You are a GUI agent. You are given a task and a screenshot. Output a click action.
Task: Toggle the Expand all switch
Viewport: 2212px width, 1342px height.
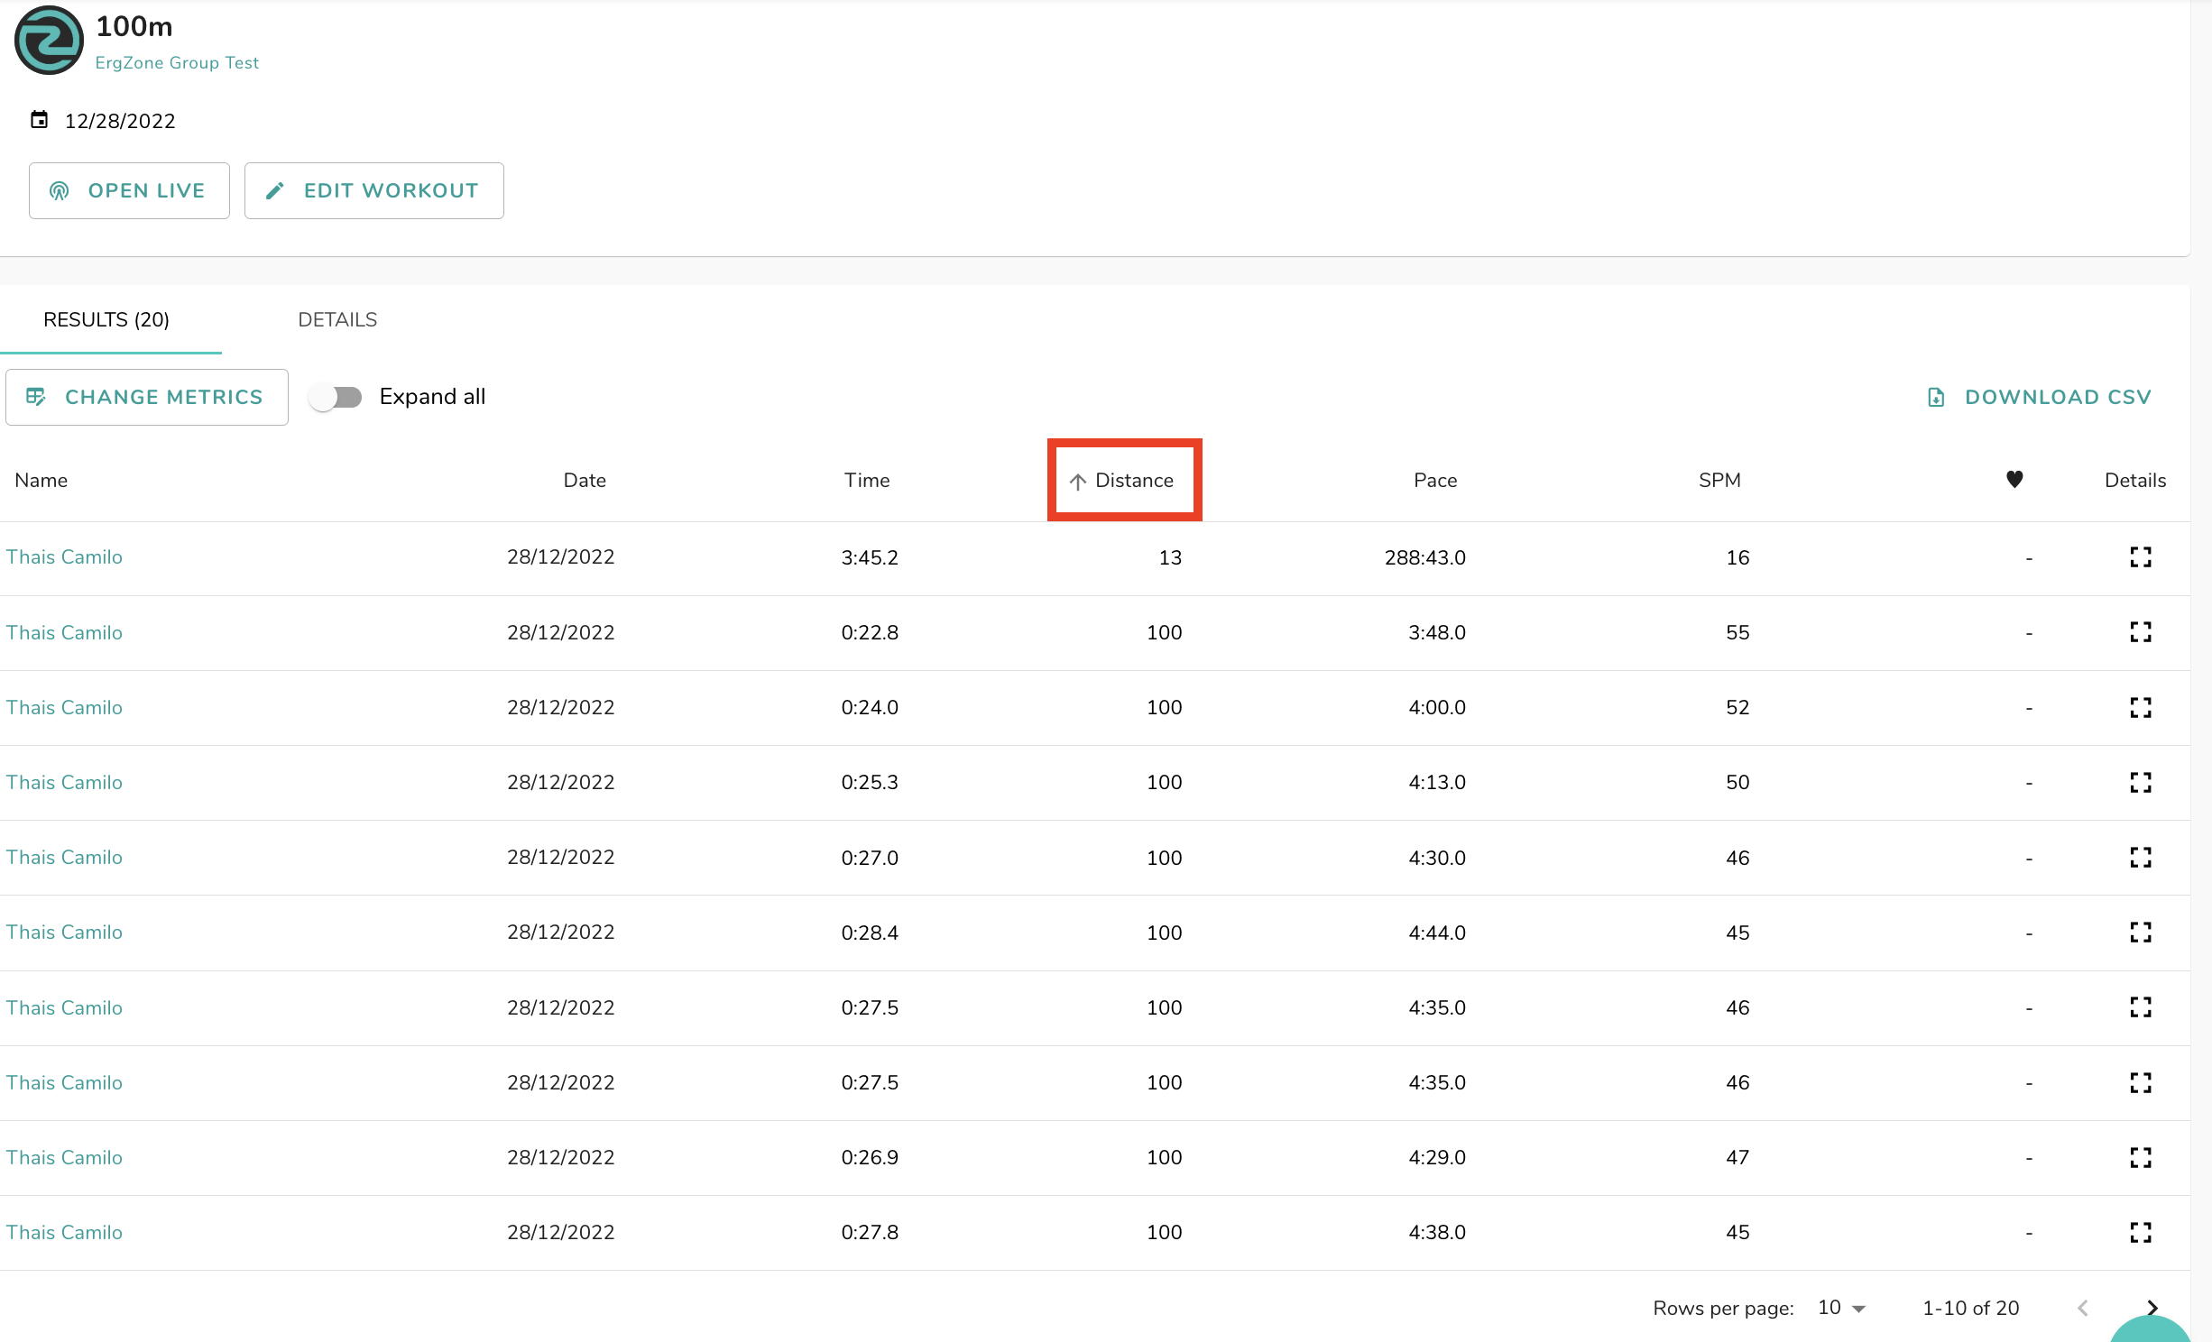coord(335,397)
